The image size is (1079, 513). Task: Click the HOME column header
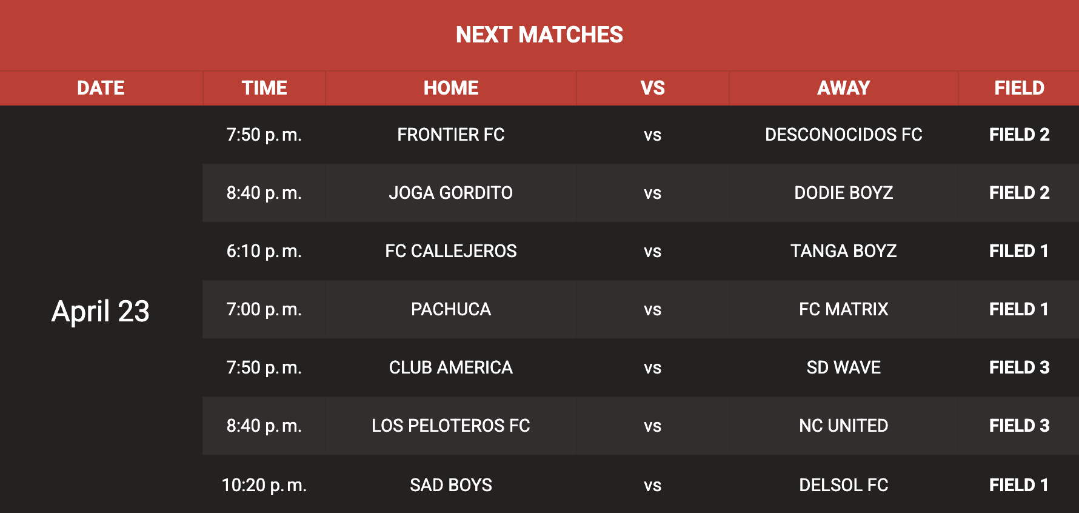tap(451, 88)
